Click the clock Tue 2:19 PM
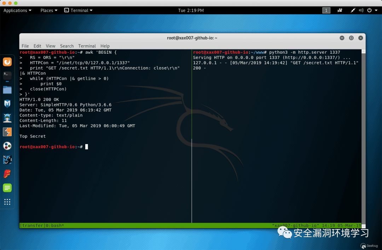The width and height of the screenshot is (382, 250). tap(191, 11)
